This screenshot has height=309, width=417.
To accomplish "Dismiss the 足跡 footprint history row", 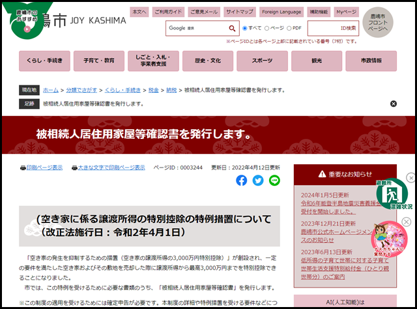I will (394, 104).
